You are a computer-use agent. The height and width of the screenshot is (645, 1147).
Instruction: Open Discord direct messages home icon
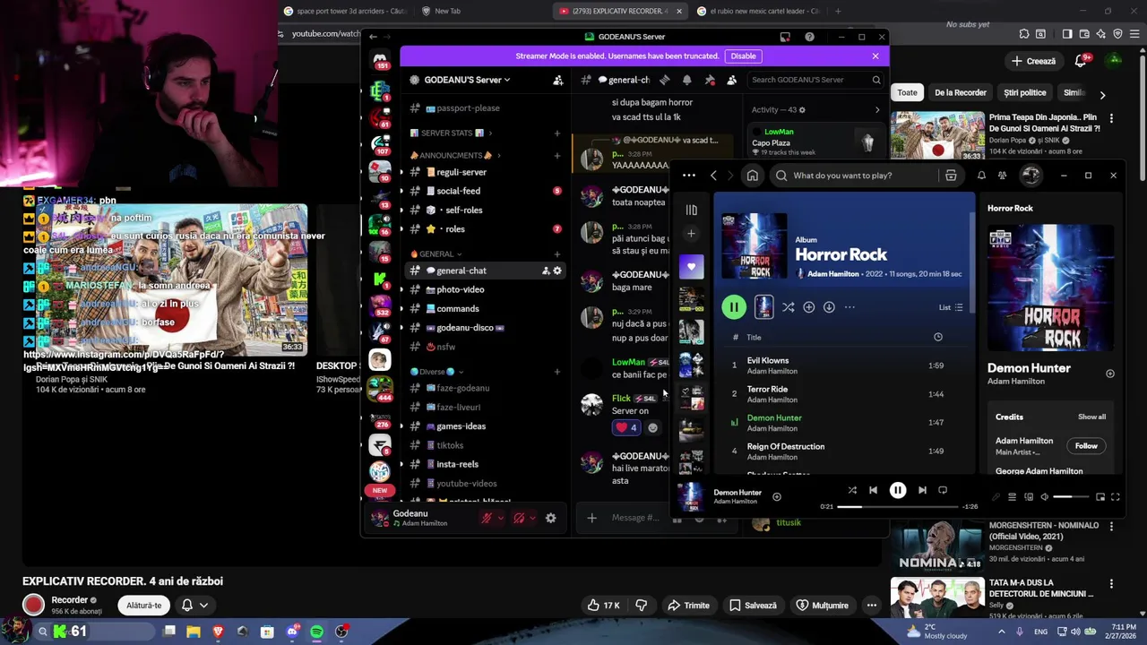point(380,59)
